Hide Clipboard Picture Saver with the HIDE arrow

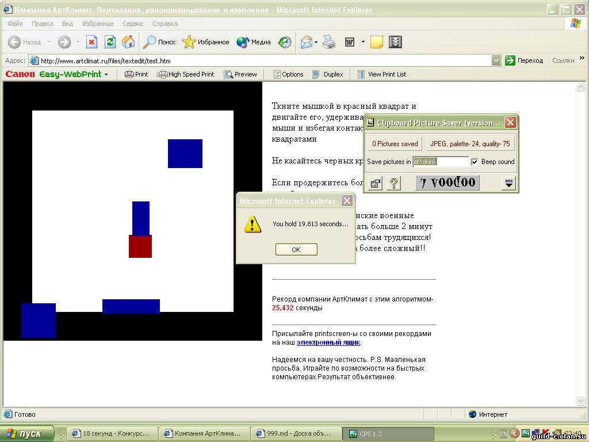pyautogui.click(x=508, y=184)
